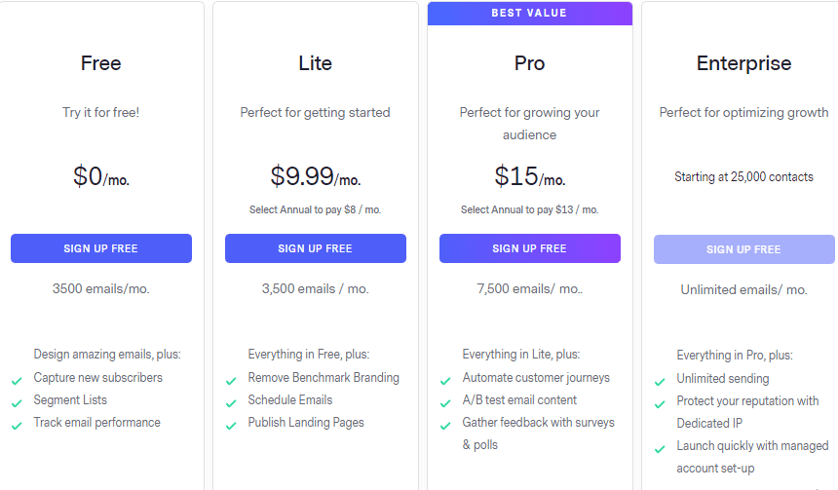Image resolution: width=838 pixels, height=490 pixels.
Task: Click checkmark beside Publish Landing Pages
Action: coord(231,426)
